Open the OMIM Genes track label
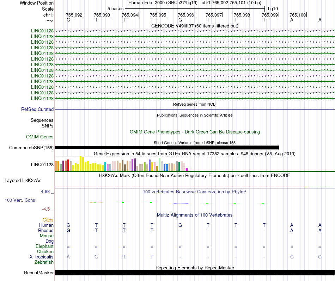 pyautogui.click(x=39, y=137)
